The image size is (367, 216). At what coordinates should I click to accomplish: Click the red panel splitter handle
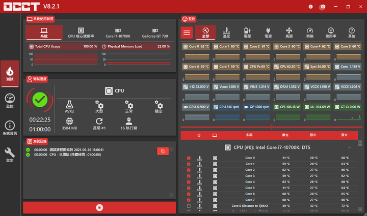click(x=272, y=127)
